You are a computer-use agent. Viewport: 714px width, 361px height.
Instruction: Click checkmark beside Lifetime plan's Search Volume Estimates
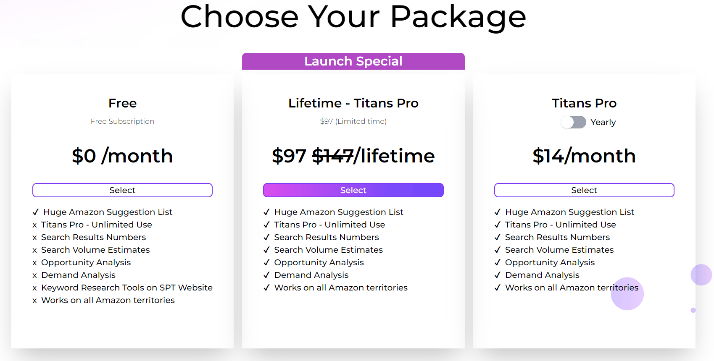click(x=266, y=250)
